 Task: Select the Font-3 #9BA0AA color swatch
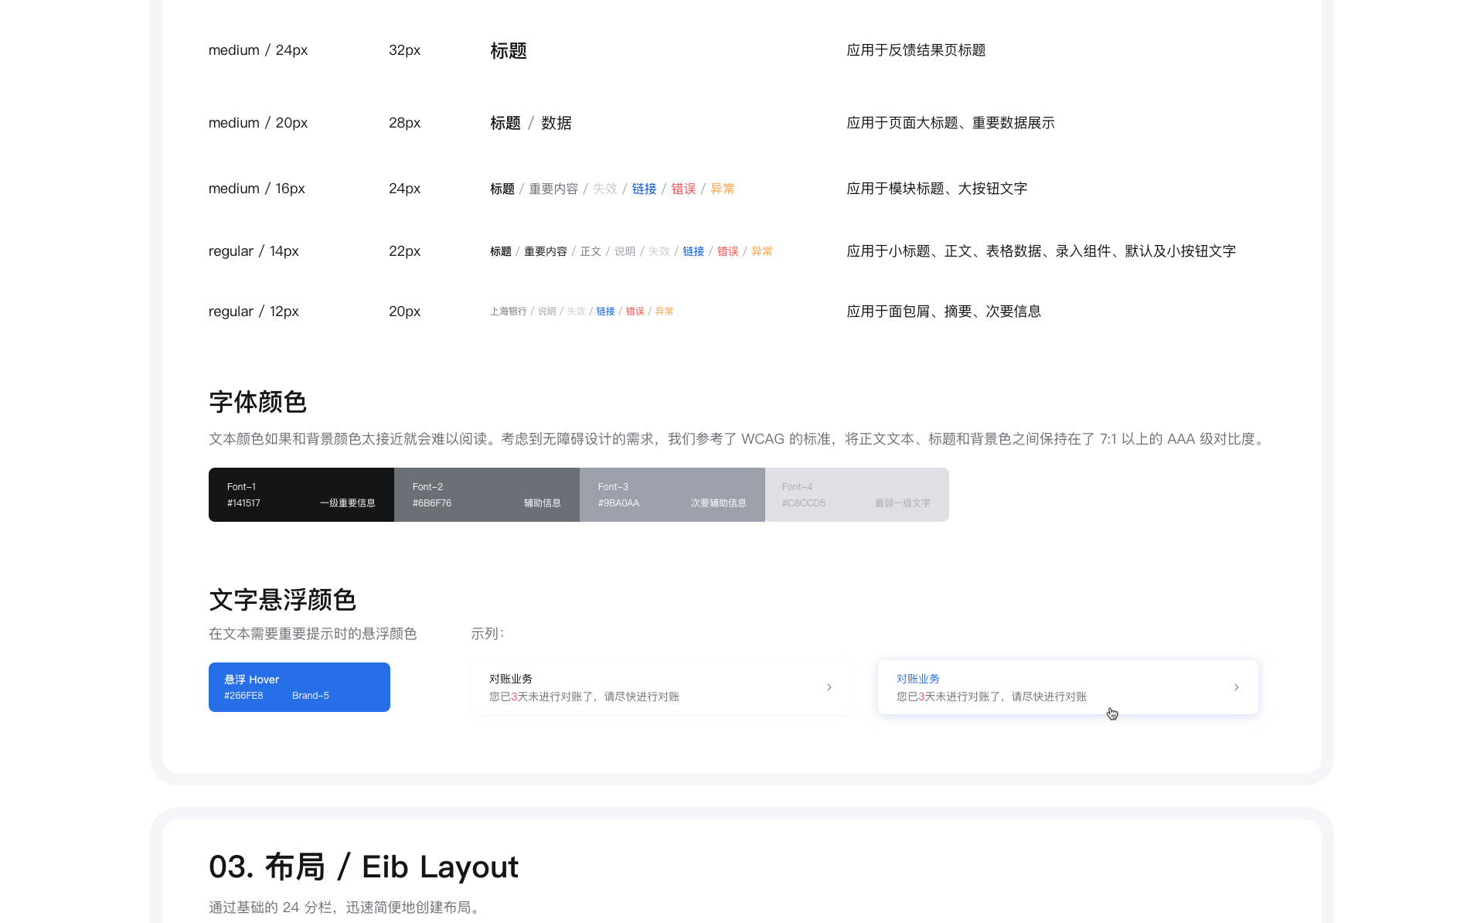672,495
